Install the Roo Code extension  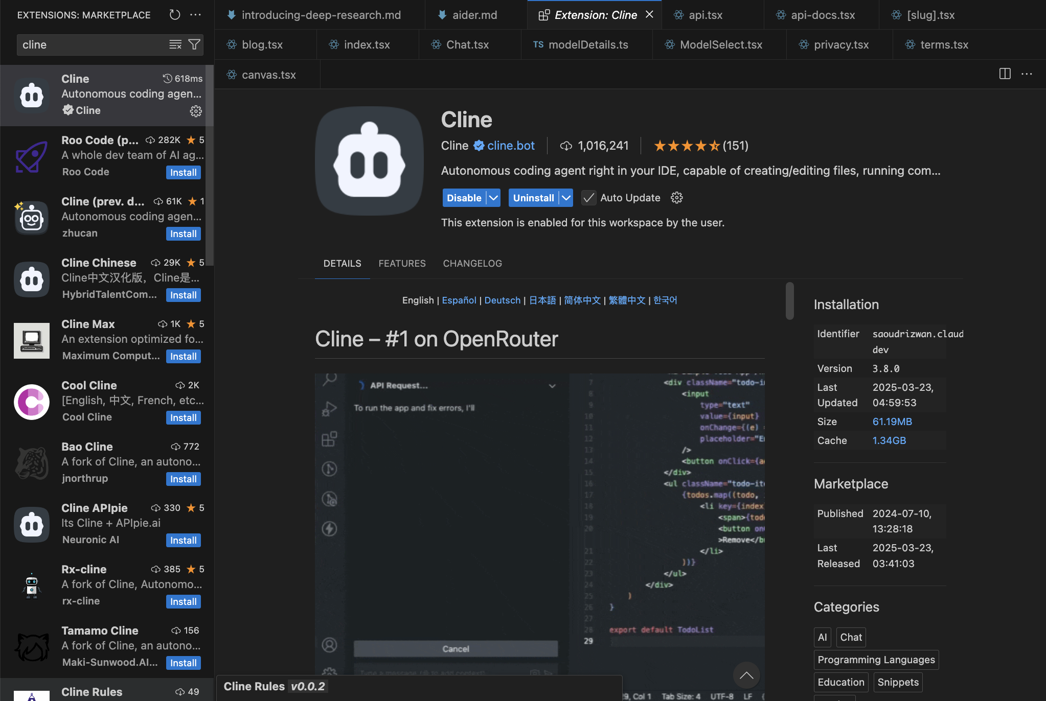(183, 173)
